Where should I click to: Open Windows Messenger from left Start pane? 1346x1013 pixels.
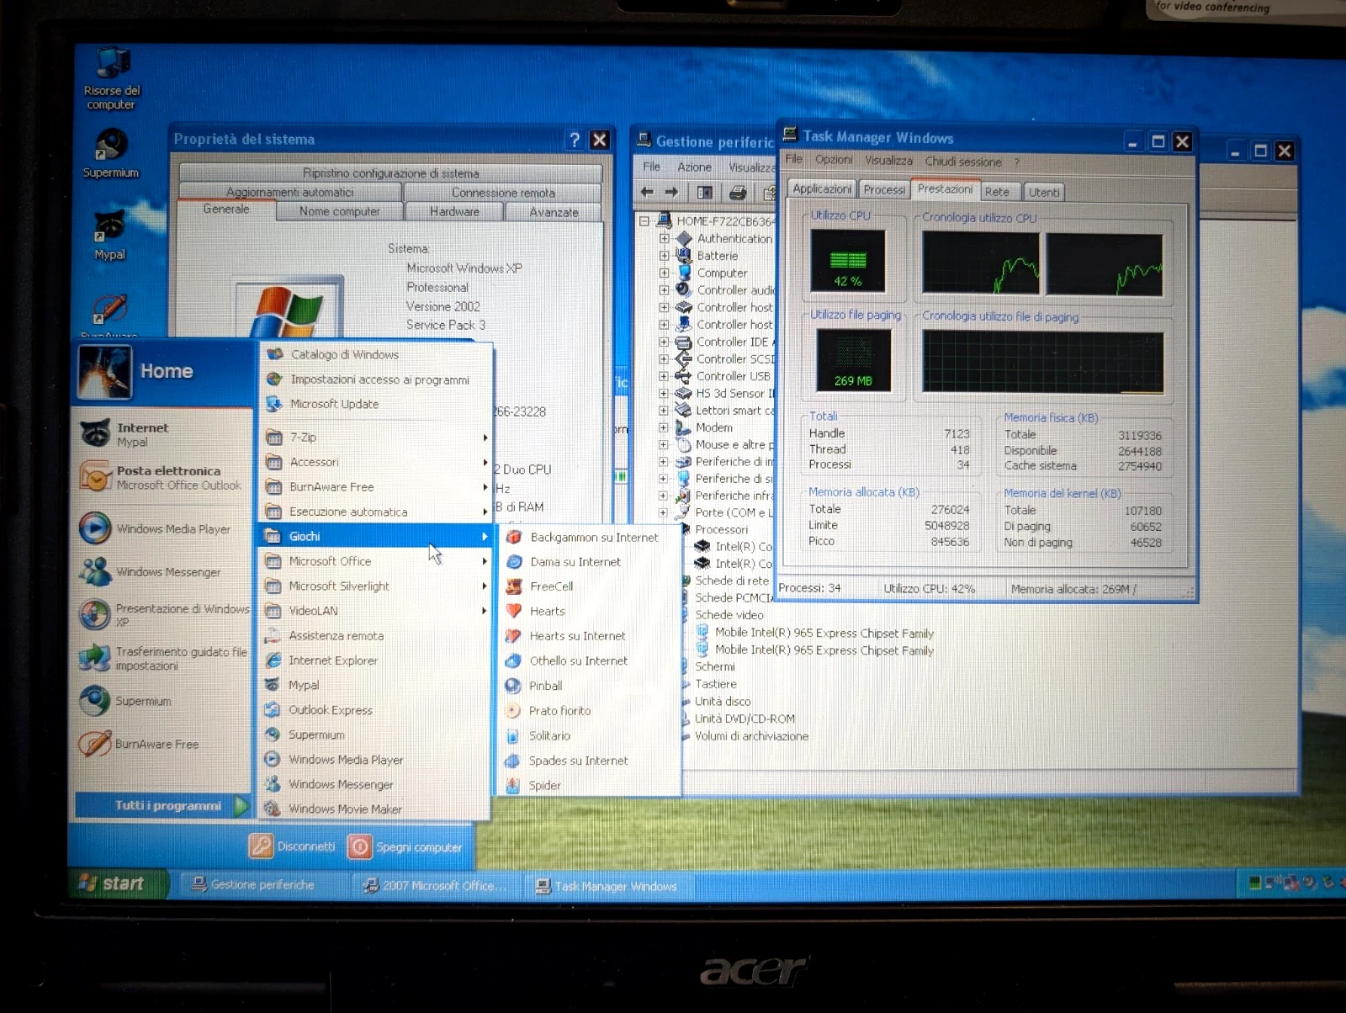164,572
